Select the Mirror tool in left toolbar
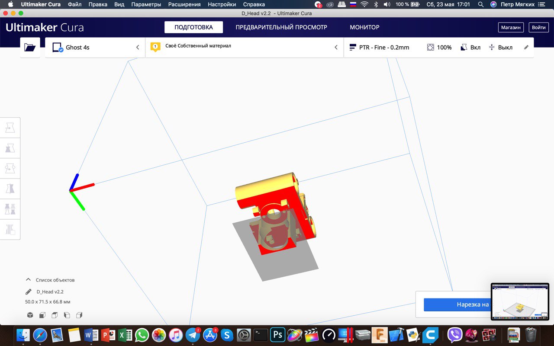The image size is (554, 346). click(10, 189)
